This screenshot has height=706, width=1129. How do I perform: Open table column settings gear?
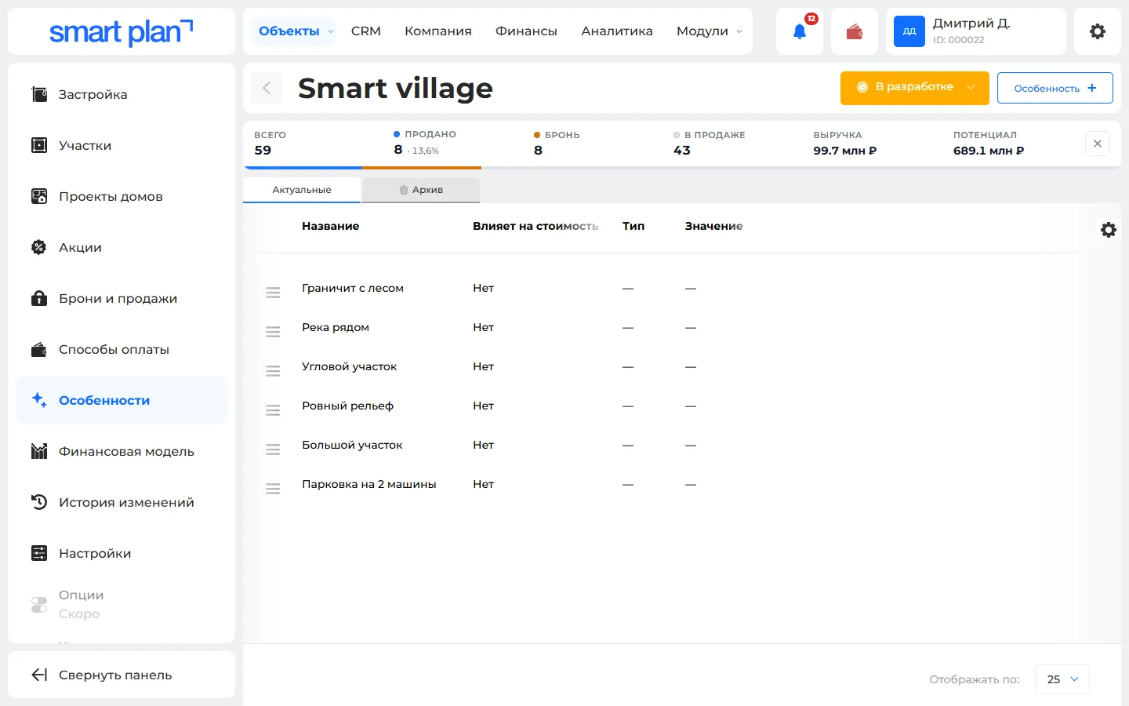coord(1109,230)
